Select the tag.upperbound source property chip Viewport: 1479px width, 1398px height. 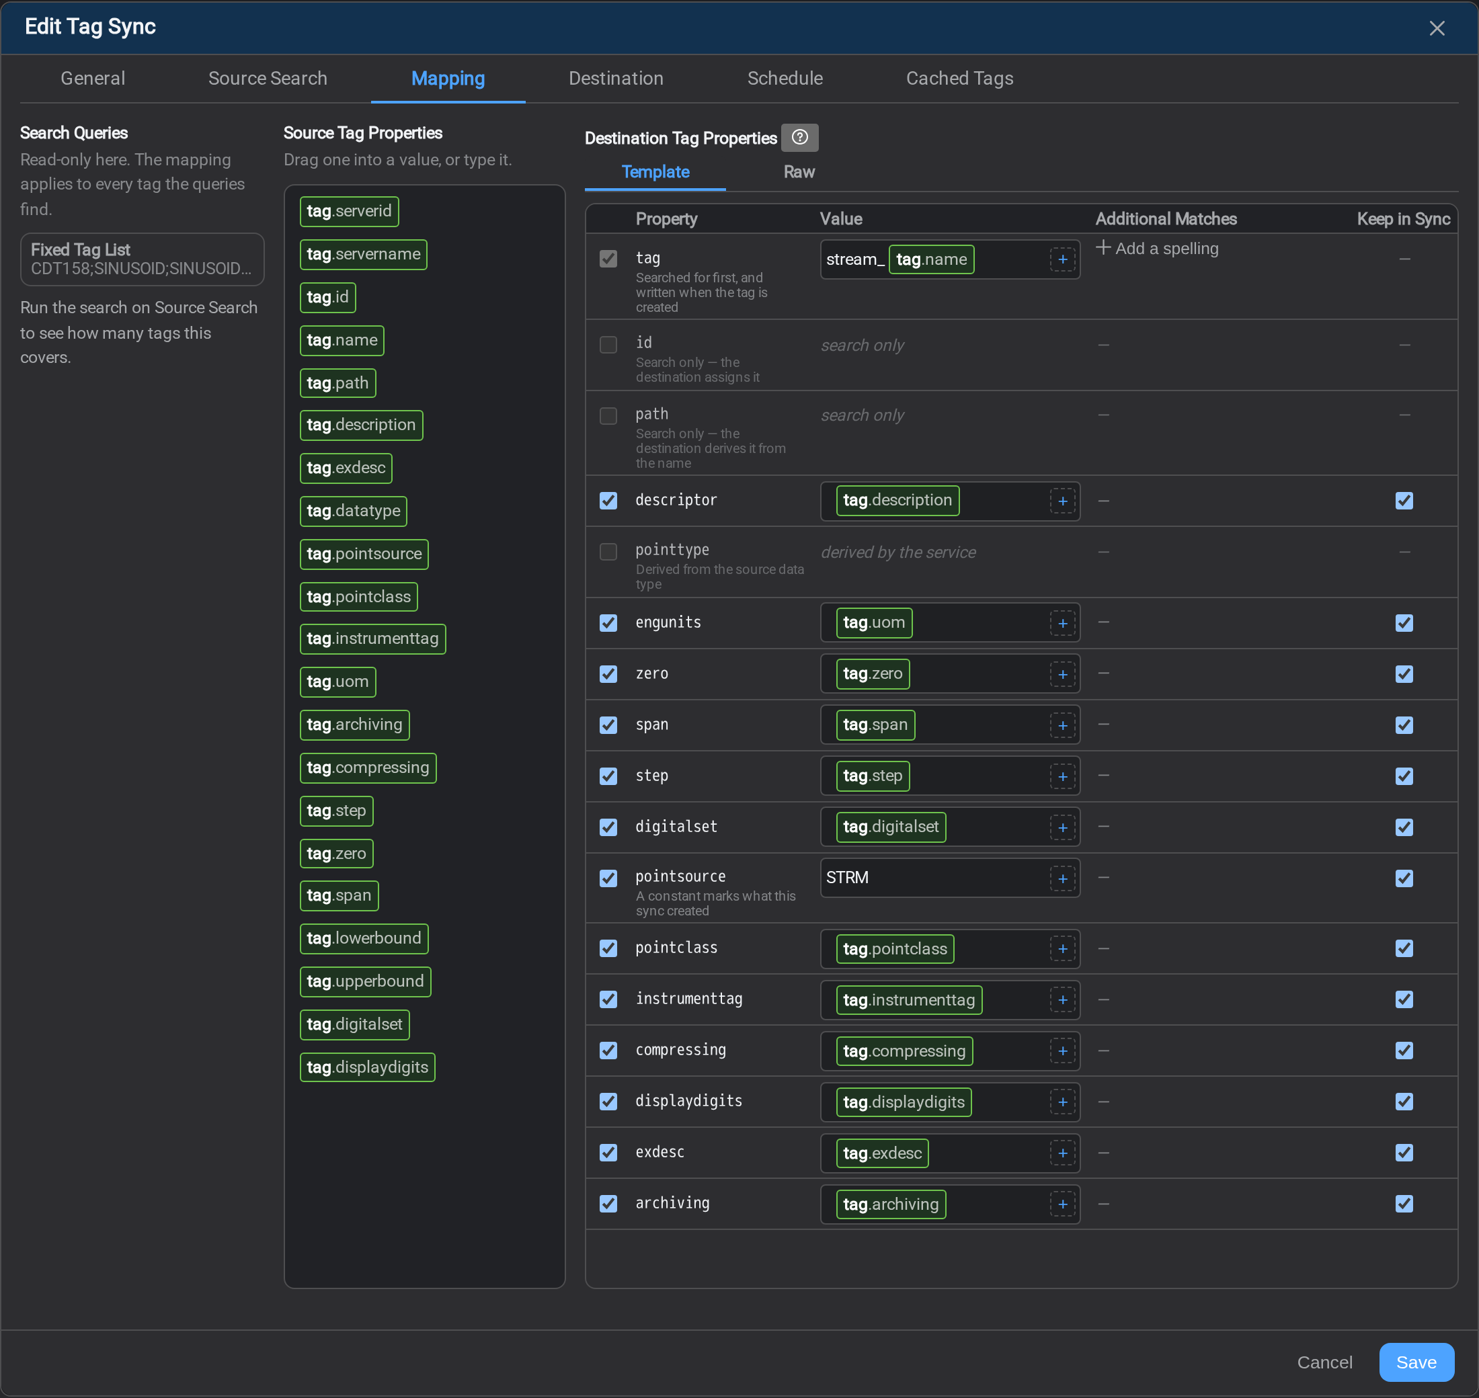coord(365,981)
